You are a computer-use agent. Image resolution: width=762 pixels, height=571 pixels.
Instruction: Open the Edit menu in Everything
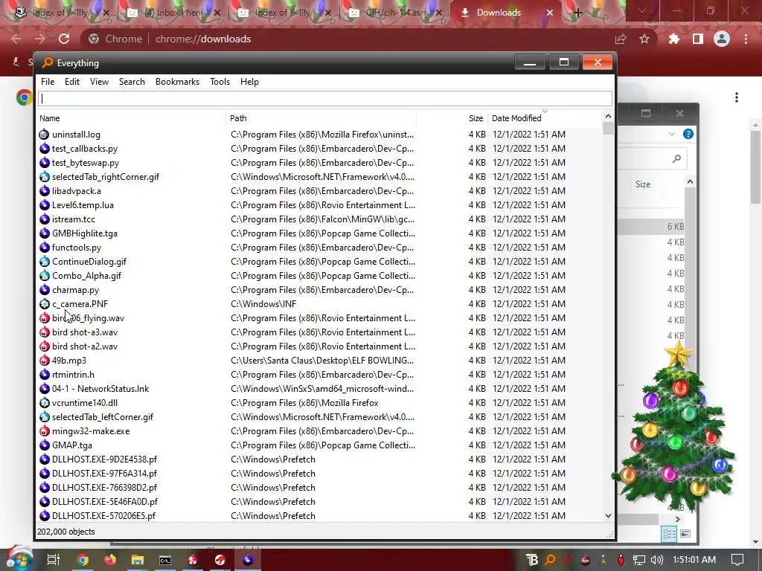coord(72,82)
